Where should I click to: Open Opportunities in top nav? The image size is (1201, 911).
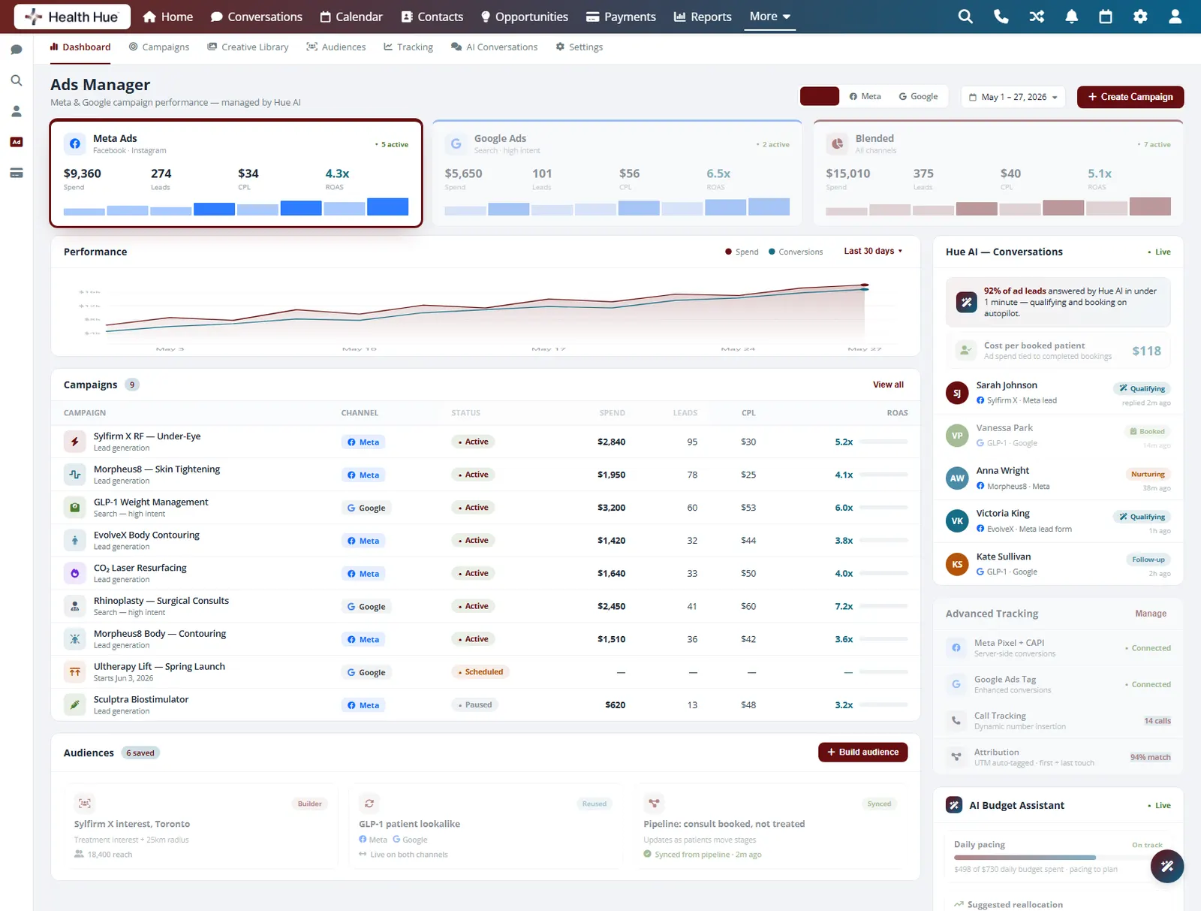(524, 17)
